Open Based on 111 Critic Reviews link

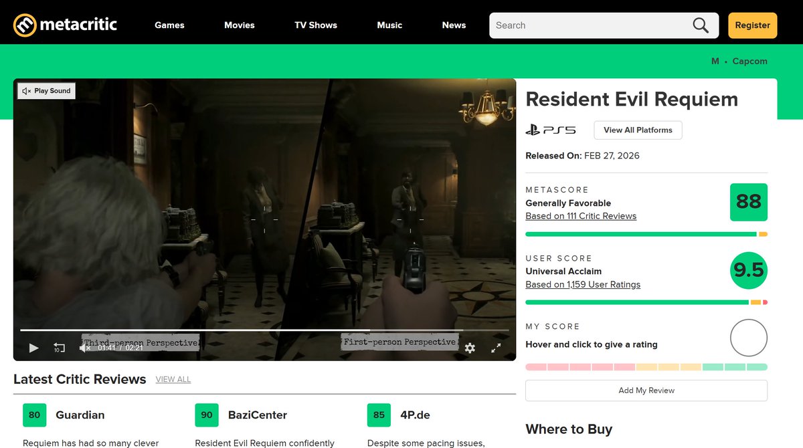(581, 216)
